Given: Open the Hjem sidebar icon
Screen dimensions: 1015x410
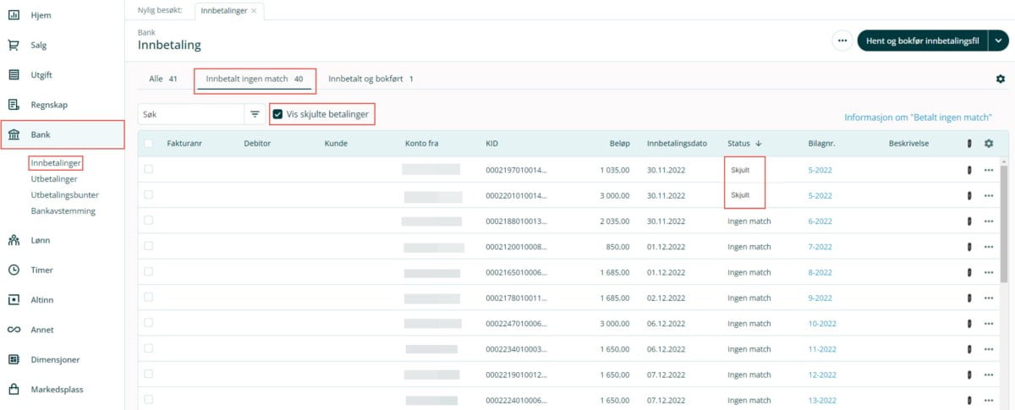Looking at the screenshot, I should point(14,15).
